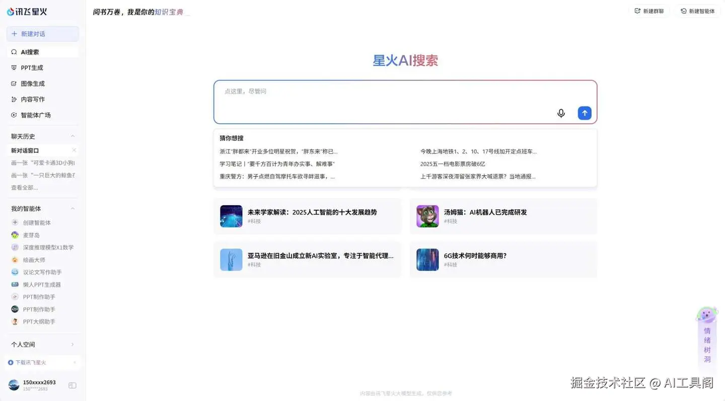Open chat 画一张"一只巨大的鲸鱼

click(43, 175)
